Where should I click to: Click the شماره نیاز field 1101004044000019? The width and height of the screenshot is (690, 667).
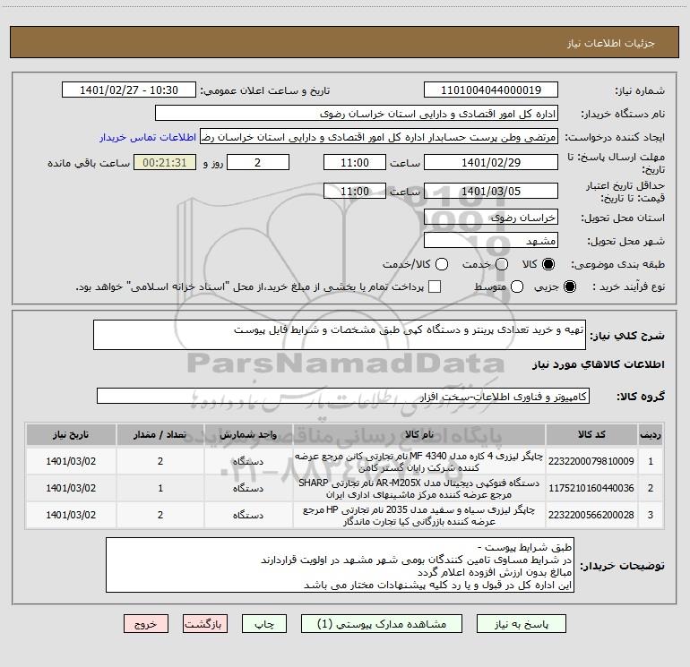click(491, 90)
